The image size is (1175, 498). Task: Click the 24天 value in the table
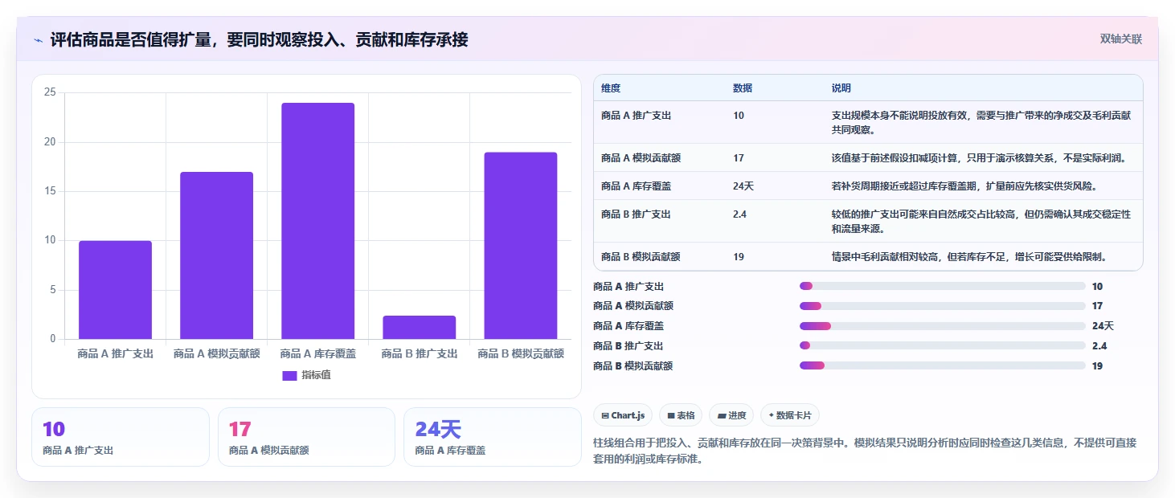743,186
